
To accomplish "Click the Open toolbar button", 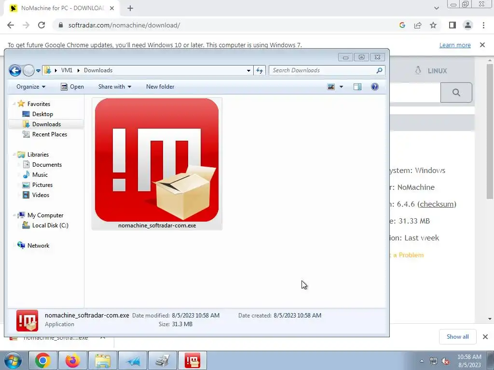I will tap(72, 87).
